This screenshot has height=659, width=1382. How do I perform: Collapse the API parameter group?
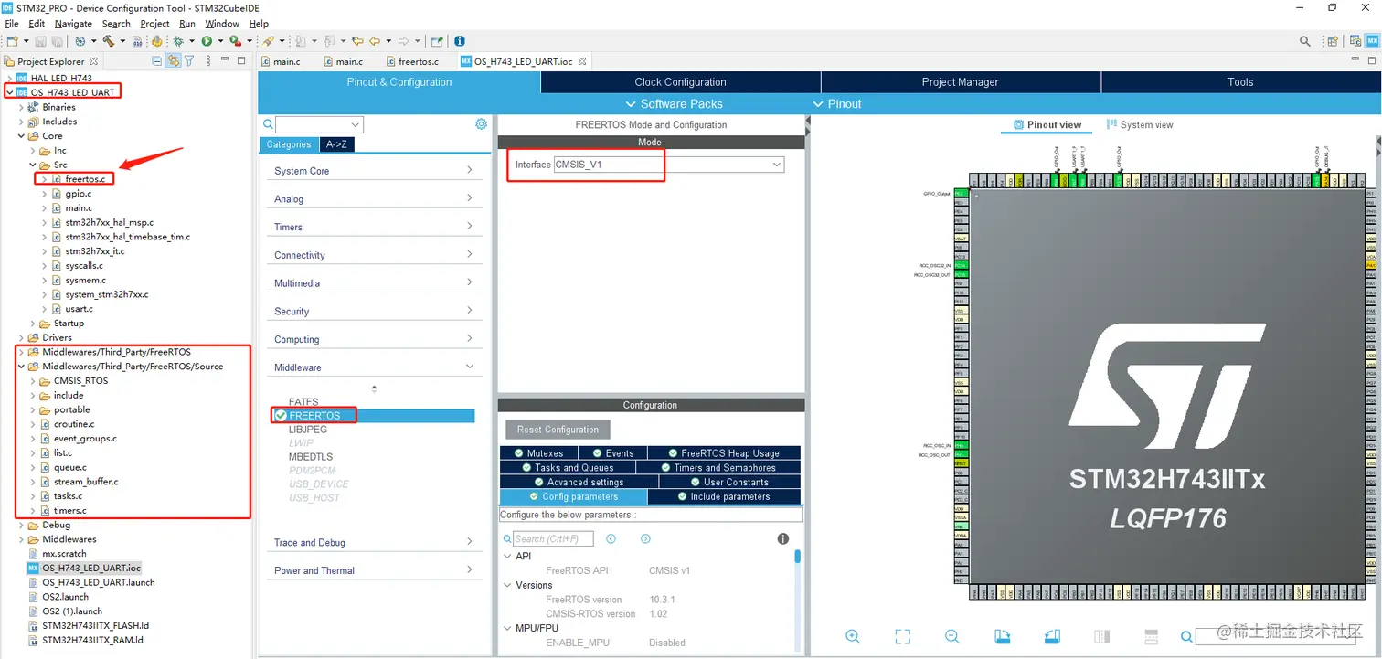[x=508, y=556]
